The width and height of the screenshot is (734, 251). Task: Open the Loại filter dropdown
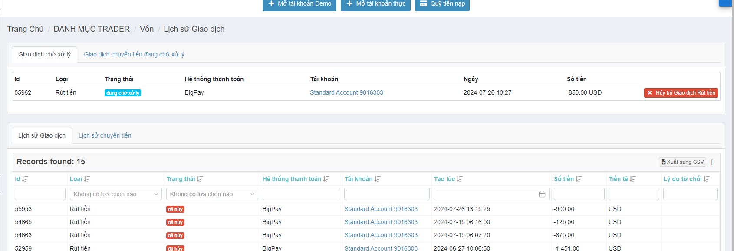(115, 194)
